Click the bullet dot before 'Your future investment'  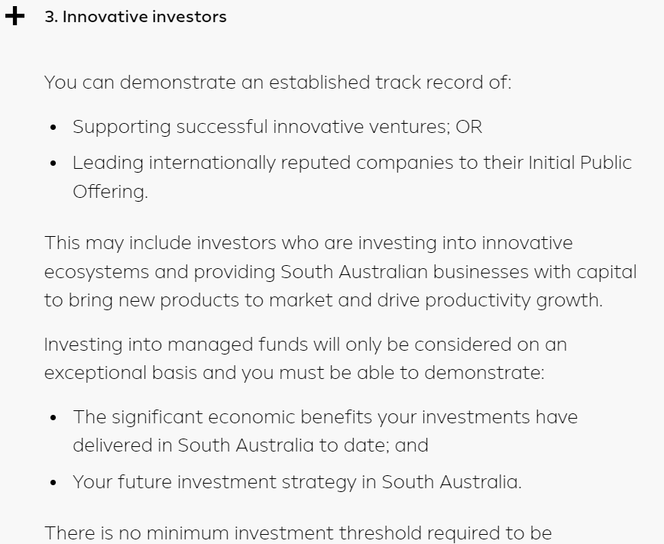point(53,482)
